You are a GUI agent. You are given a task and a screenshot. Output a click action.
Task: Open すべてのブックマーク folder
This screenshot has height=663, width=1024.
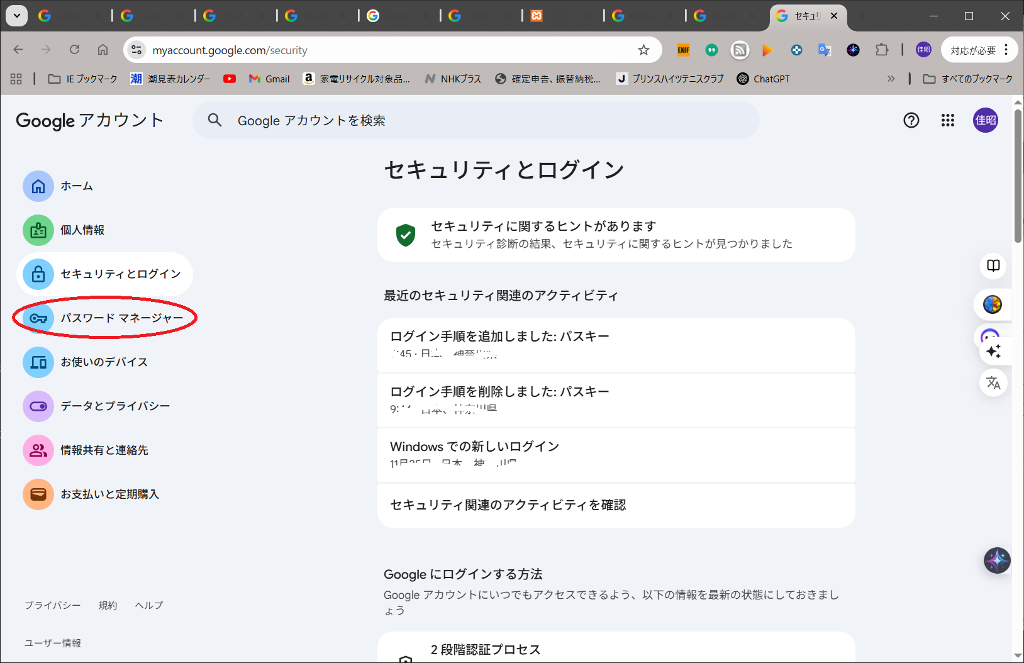coord(968,79)
